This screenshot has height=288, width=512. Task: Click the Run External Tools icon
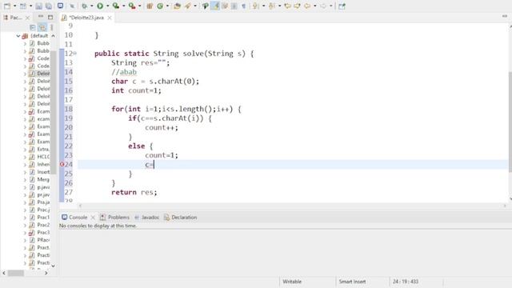click(x=131, y=6)
